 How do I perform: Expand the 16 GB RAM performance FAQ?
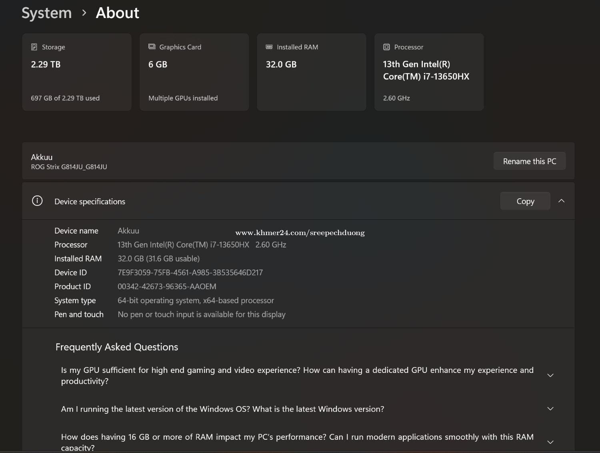coord(550,442)
